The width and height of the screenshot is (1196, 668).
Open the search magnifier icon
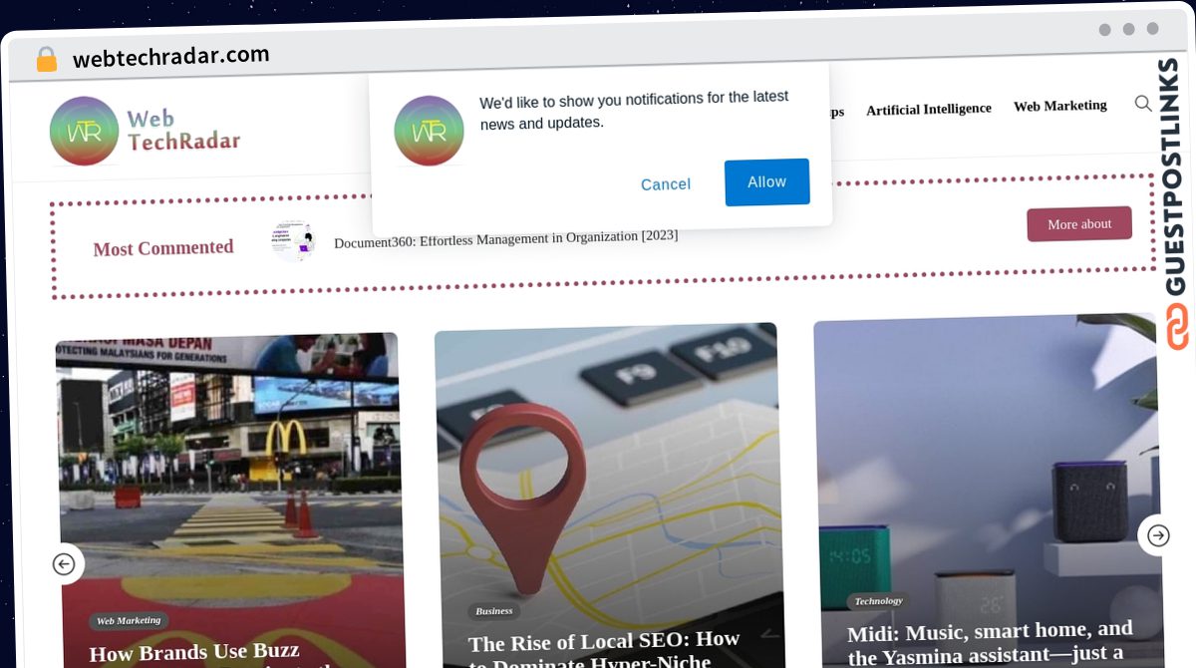[x=1143, y=103]
